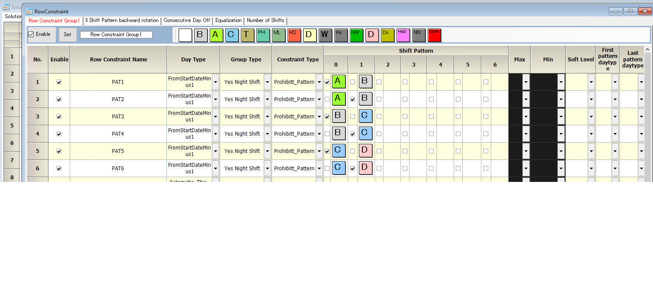This screenshot has height=299, width=653.
Task: Check PAT5 shift pattern slot 6 checkbox
Action: point(486,151)
